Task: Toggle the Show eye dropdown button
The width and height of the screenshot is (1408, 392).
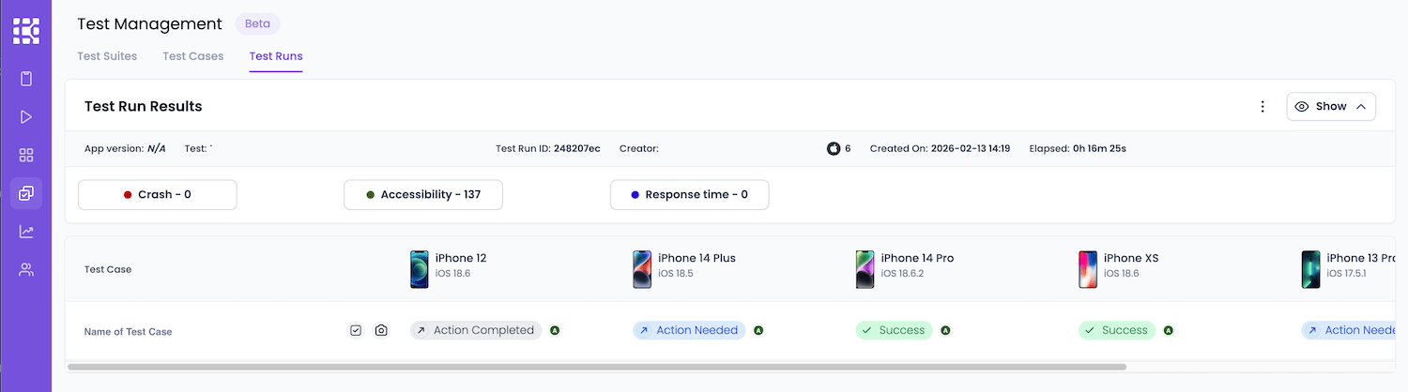Action: (x=1331, y=107)
